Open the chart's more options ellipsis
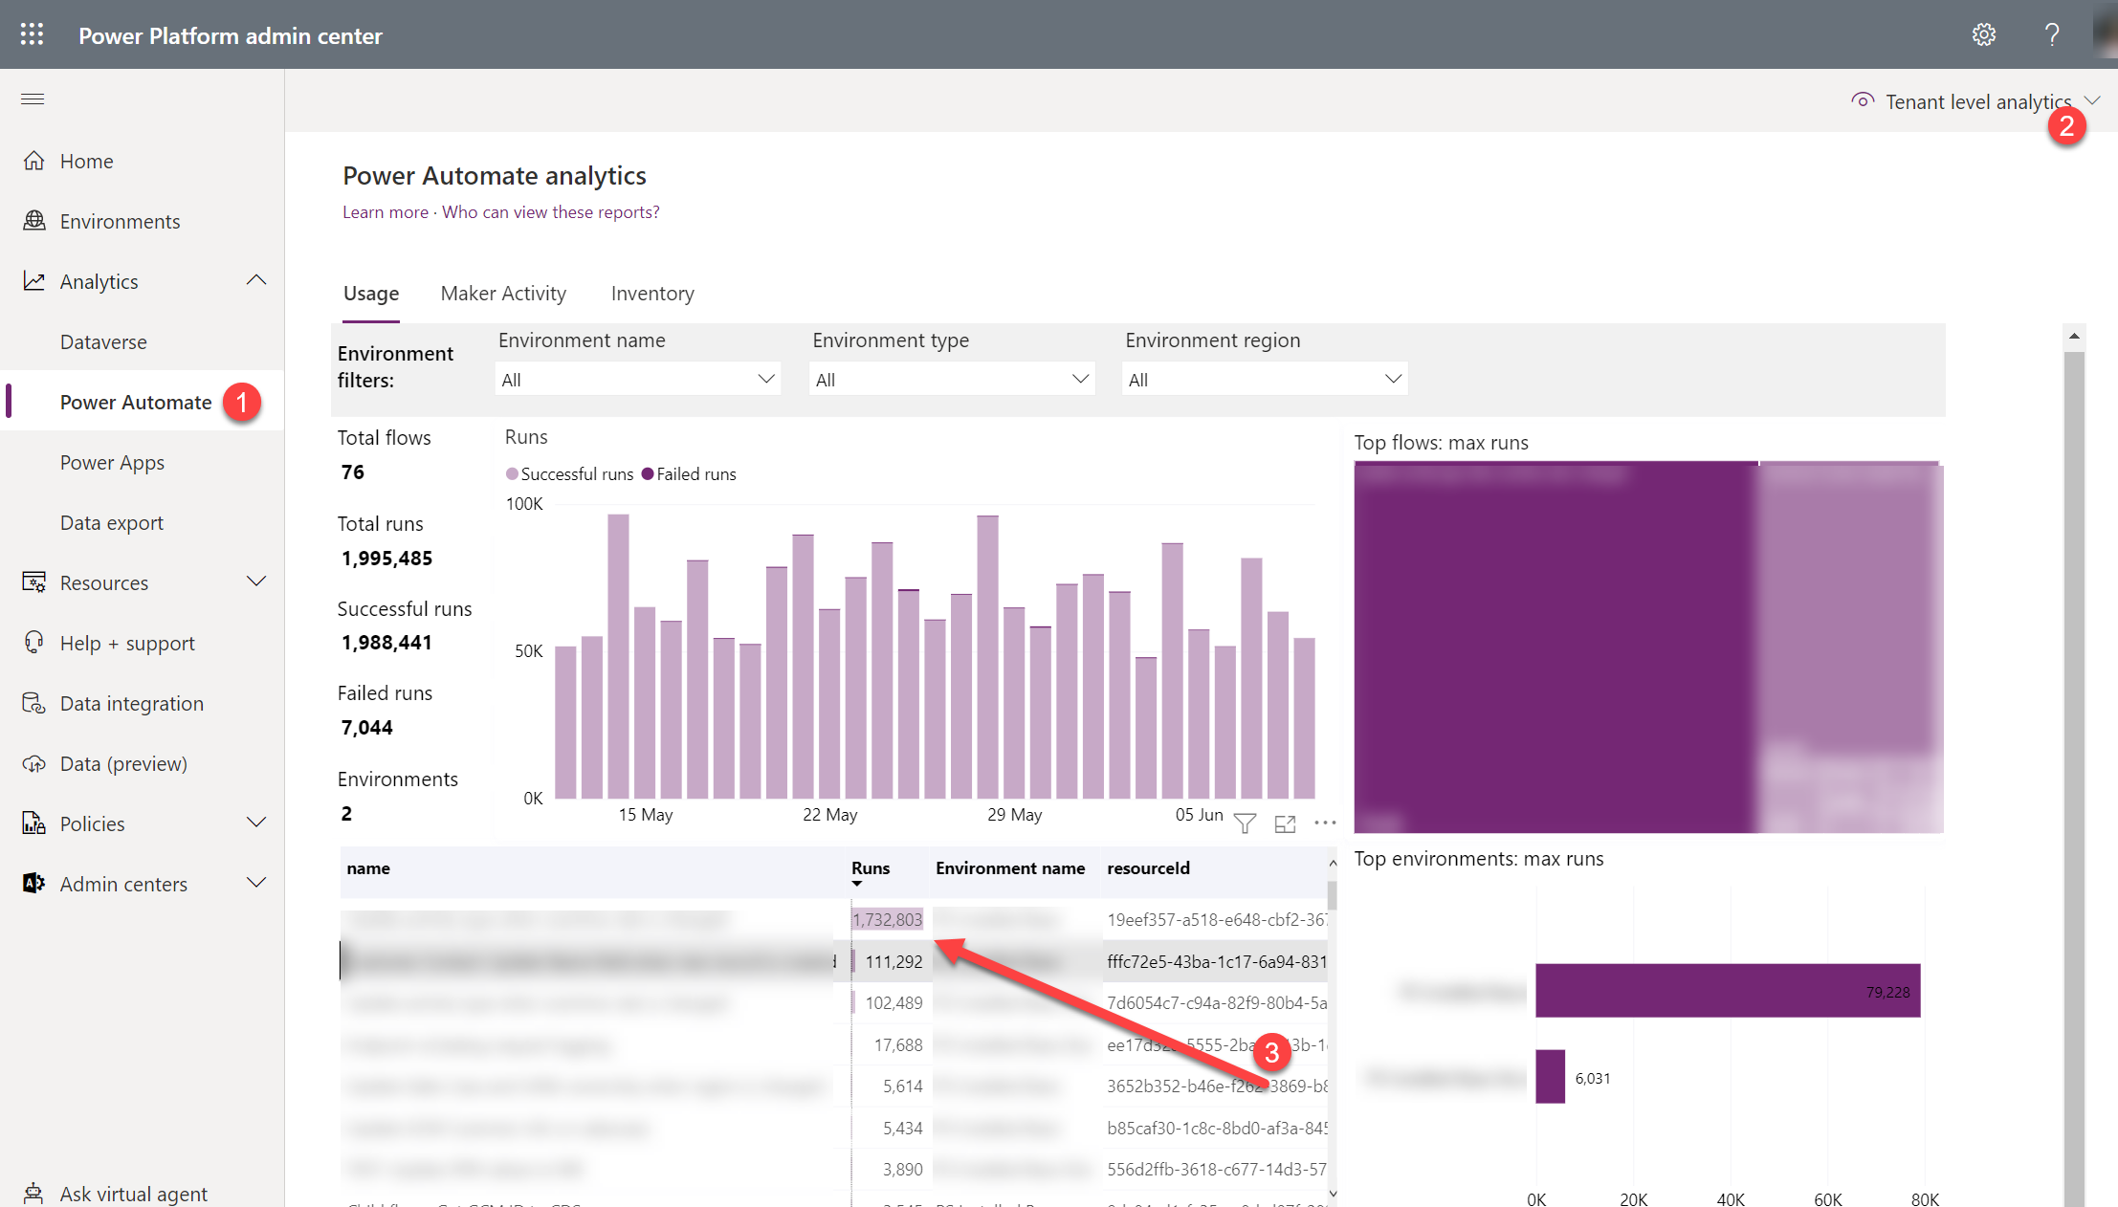The image size is (2118, 1207). [x=1325, y=823]
